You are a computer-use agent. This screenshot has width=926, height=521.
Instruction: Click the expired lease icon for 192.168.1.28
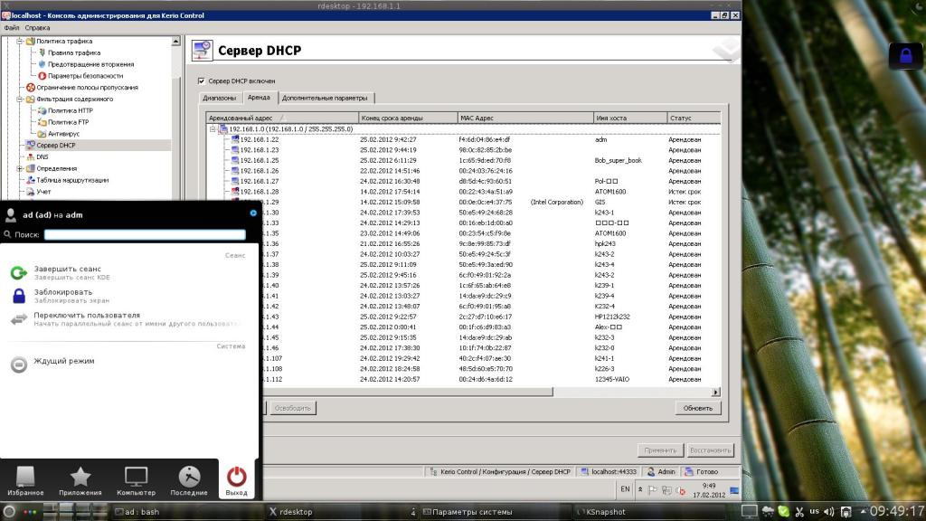(235, 192)
